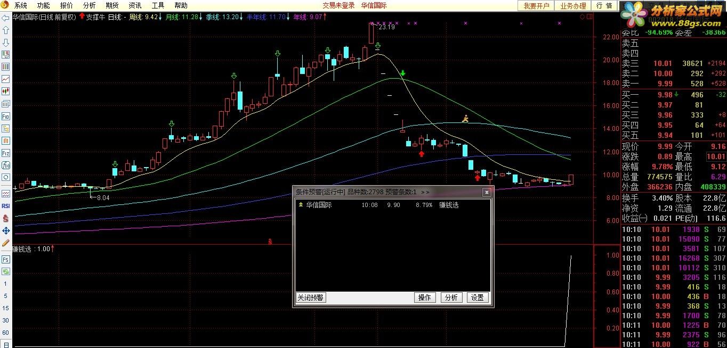Image resolution: width=727 pixels, height=348 pixels.
Task: Click the 年线: 9.07 value
Action: (x=308, y=17)
